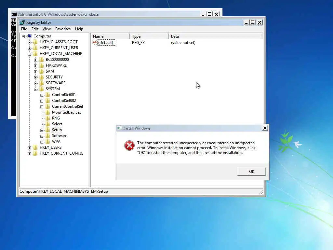Expand the Setup key
Screen dimensions: 333x250
pyautogui.click(x=42, y=130)
